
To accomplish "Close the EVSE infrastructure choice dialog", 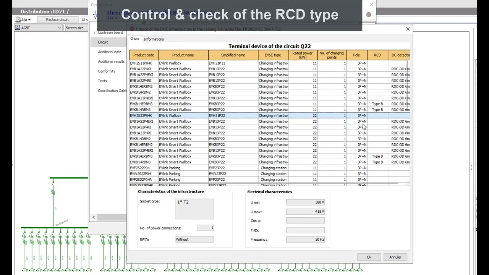I will click(408, 29).
